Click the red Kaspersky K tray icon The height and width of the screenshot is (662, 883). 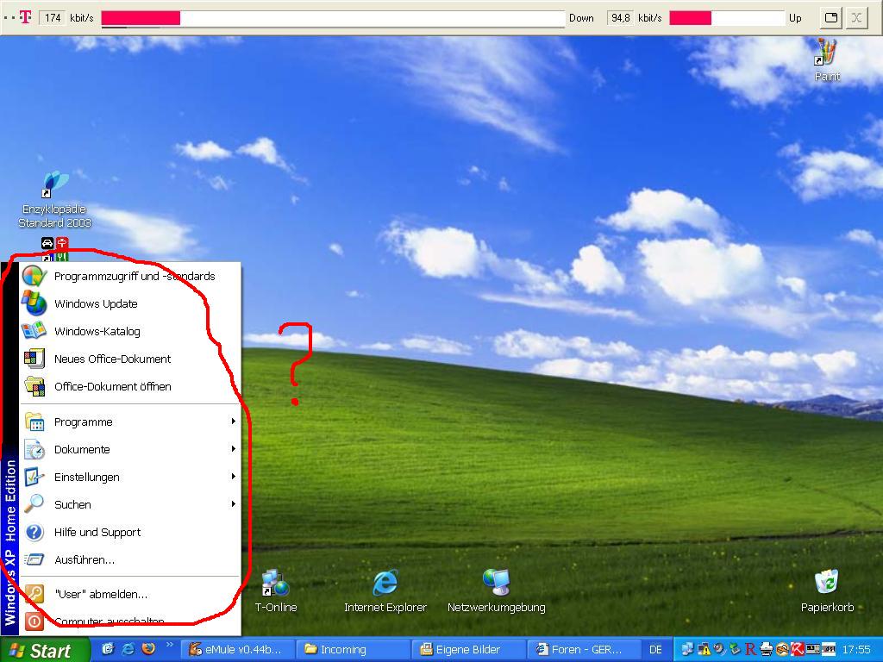click(797, 650)
